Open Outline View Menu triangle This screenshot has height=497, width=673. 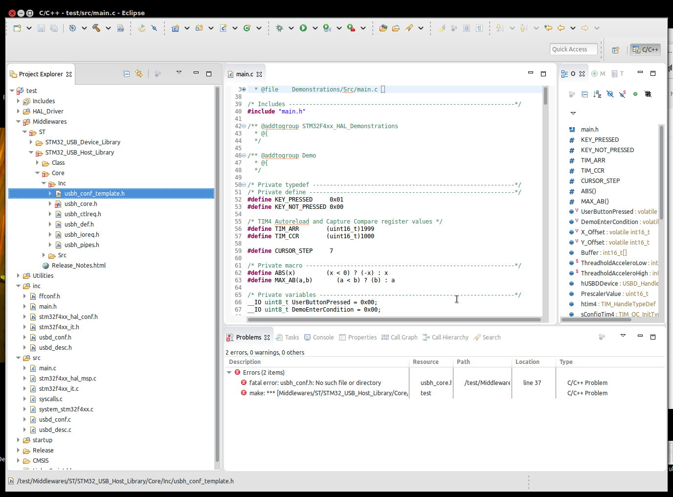point(573,113)
